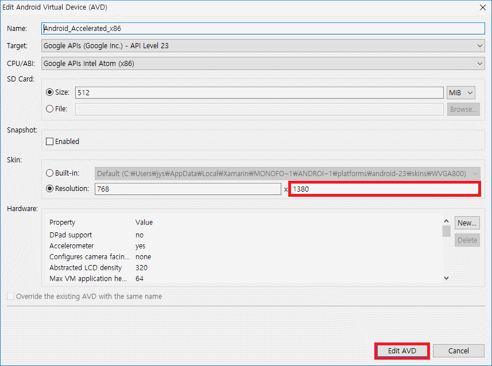Click the AVD Name input field
The height and width of the screenshot is (366, 492).
pos(263,28)
